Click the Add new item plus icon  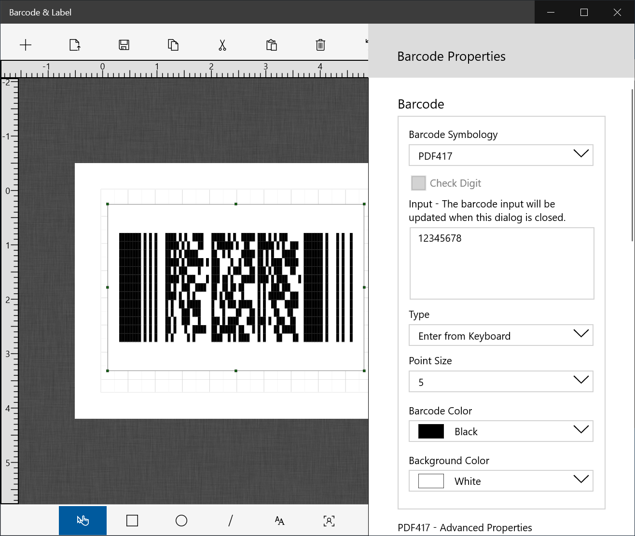click(26, 45)
